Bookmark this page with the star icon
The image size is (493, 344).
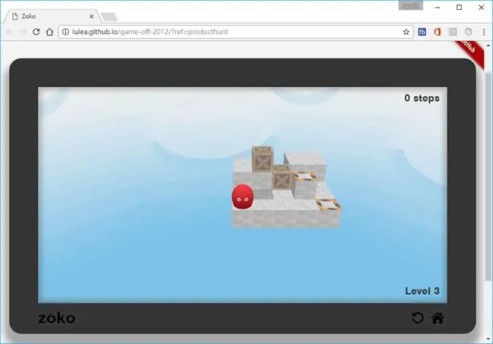point(407,32)
